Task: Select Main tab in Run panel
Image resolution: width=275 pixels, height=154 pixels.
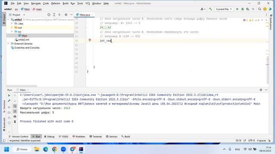Action: pyautogui.click(x=23, y=90)
